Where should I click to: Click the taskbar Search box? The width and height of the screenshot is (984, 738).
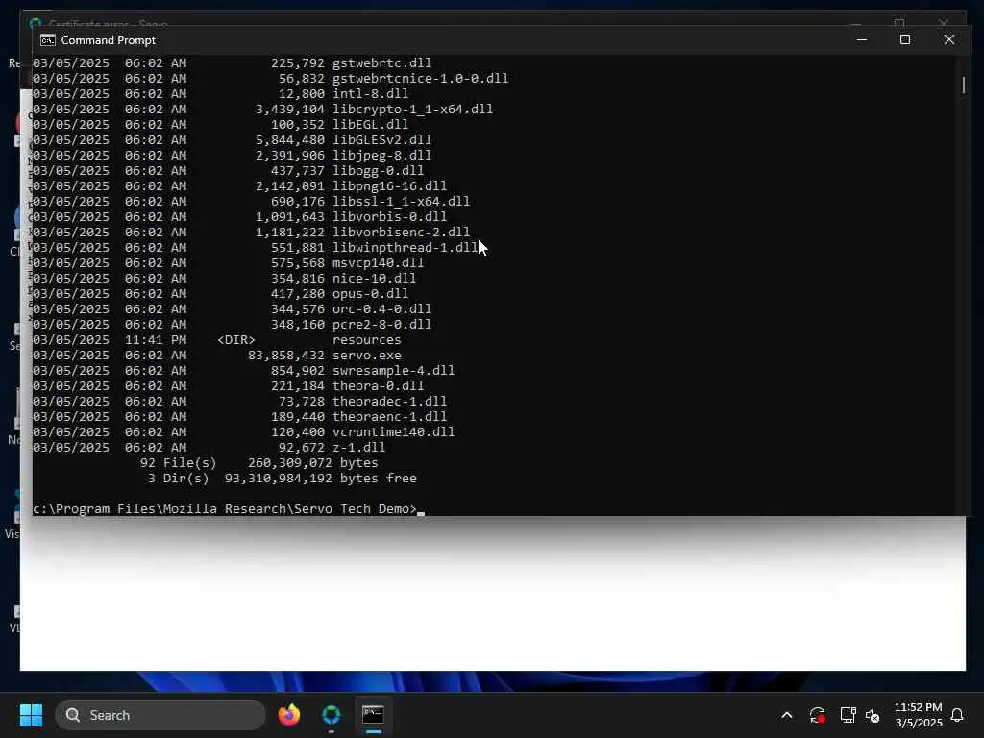(x=160, y=715)
